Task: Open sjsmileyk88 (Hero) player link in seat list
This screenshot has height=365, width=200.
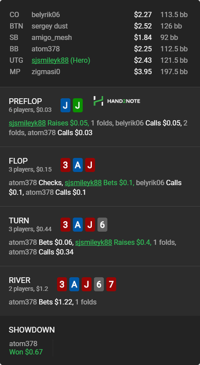Action: [50, 60]
